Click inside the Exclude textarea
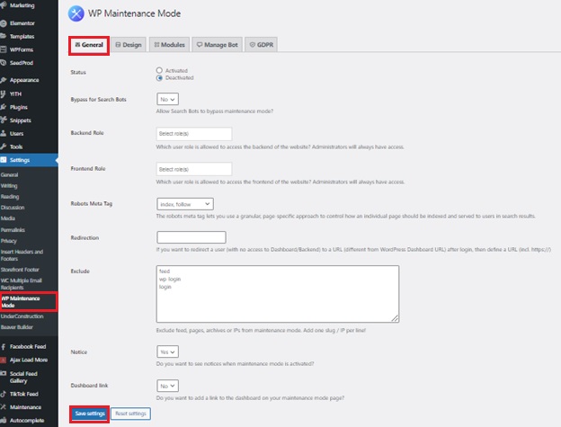Screen dimensions: 561x427 (x=278, y=294)
